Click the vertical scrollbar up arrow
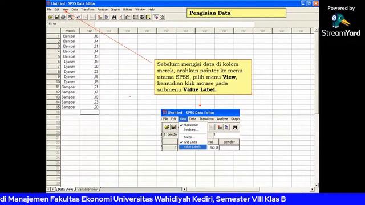This screenshot has height=205, width=365. [317, 30]
